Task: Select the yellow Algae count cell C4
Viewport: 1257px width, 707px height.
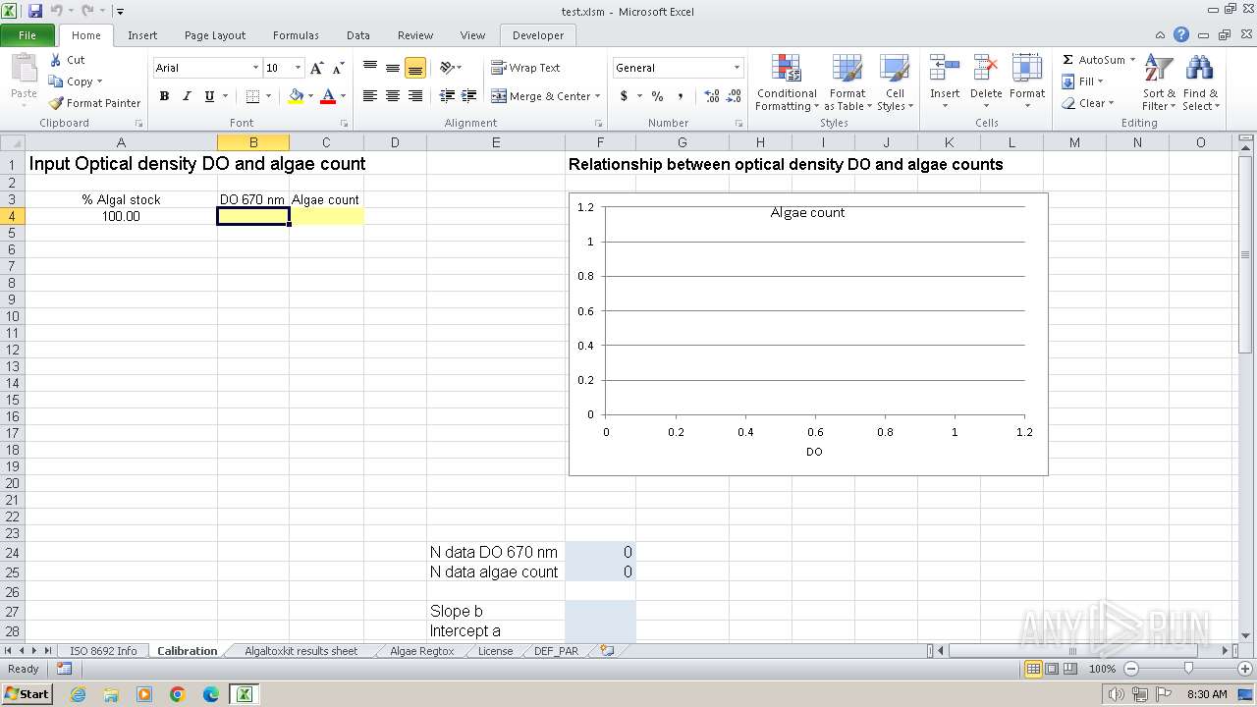Action: [326, 216]
